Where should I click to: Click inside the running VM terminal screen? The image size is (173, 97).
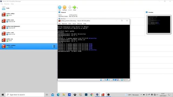click(94, 52)
